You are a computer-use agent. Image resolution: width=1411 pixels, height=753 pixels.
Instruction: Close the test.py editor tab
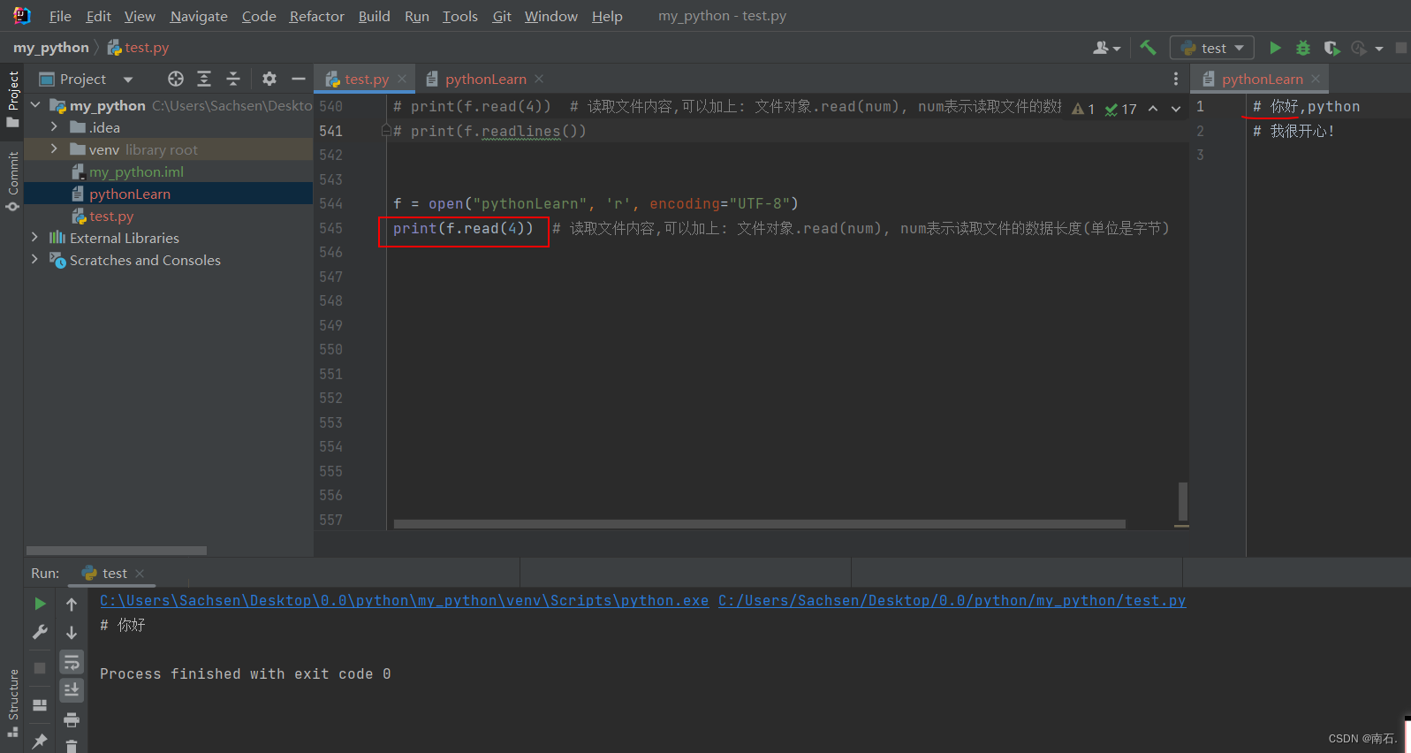pyautogui.click(x=402, y=79)
